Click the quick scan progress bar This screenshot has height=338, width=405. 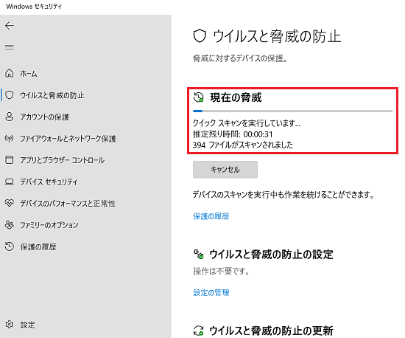(293, 111)
